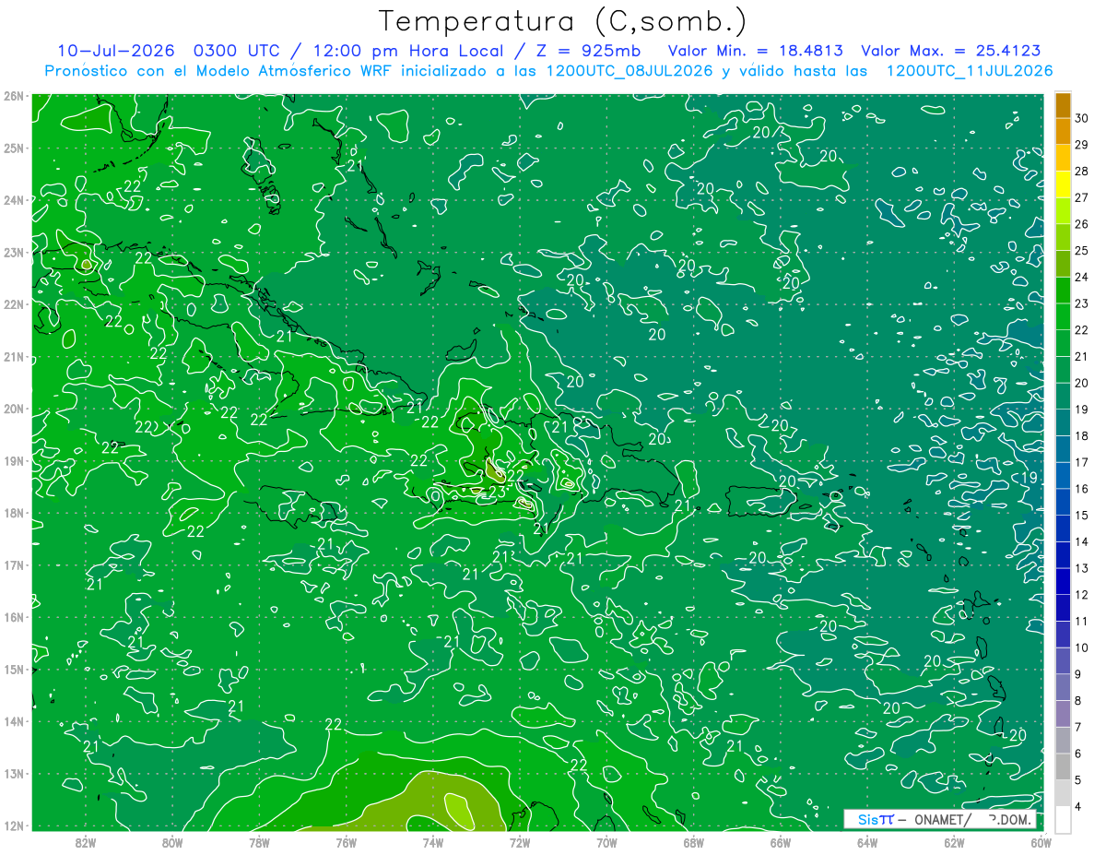Screen dimensions: 1106x855
Task: Click the 22N latitude axis label
Action: pyautogui.click(x=13, y=303)
